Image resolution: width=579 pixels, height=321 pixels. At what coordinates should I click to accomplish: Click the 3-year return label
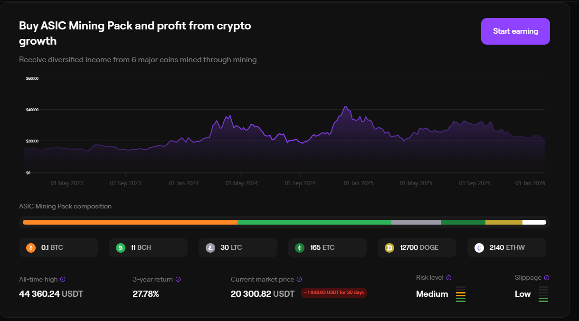153,280
